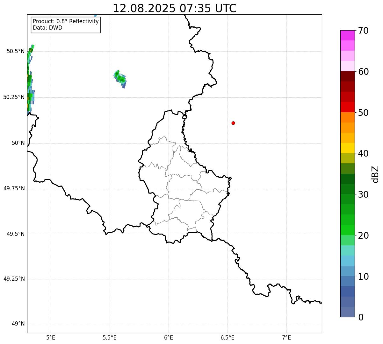Click the 49.75°N latitude label
This screenshot has width=383, height=344.
[14, 188]
